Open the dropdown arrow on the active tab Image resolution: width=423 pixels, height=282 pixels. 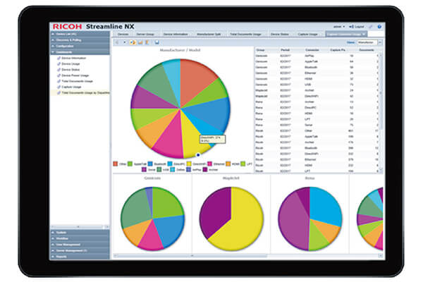tap(364, 35)
